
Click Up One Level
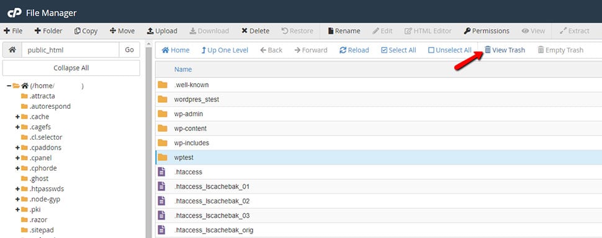(x=225, y=50)
